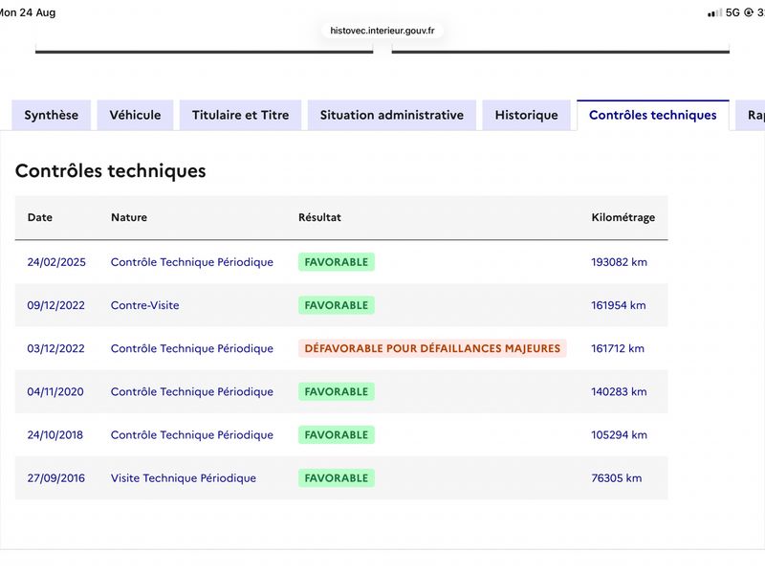Viewport: 765px width, 574px height.
Task: Click the Date column header
Action: tap(40, 218)
